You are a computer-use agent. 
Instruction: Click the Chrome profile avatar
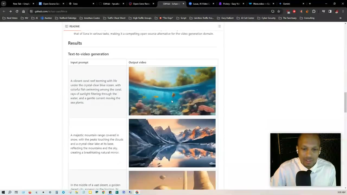pos(336,11)
